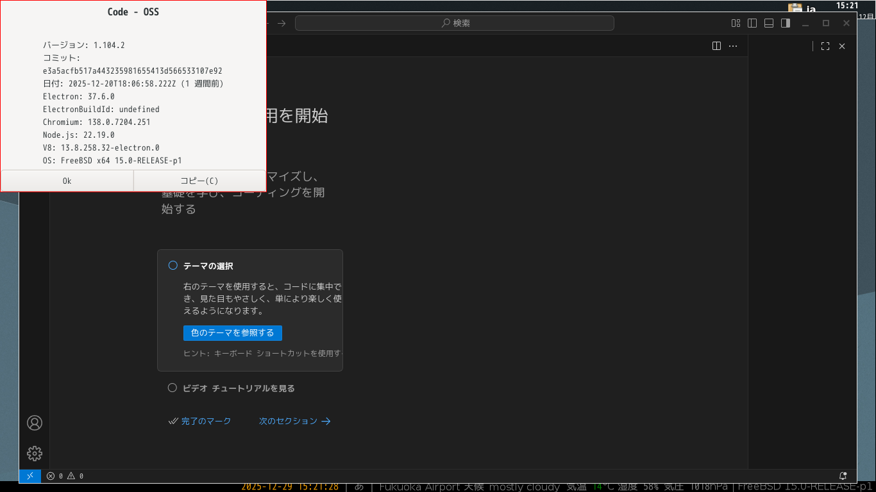Viewport: 876px width, 492px height.
Task: Open the Manage gear icon
Action: point(35,454)
